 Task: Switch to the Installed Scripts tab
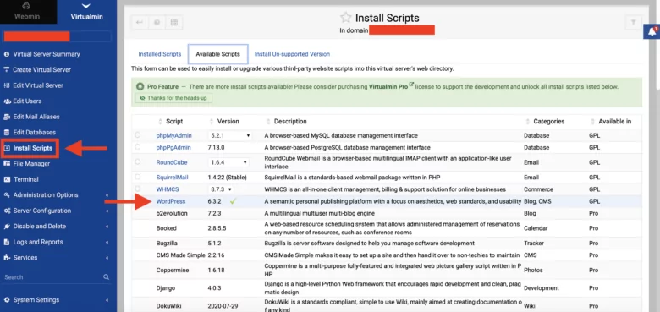coord(160,54)
